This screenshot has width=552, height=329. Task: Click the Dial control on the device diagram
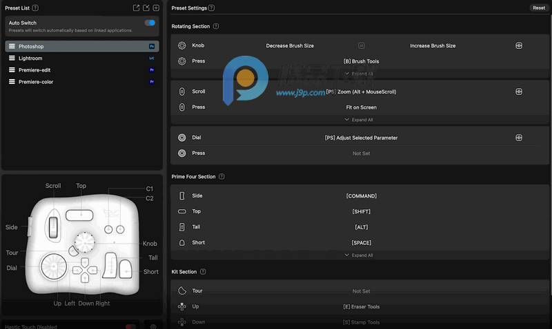51,264
